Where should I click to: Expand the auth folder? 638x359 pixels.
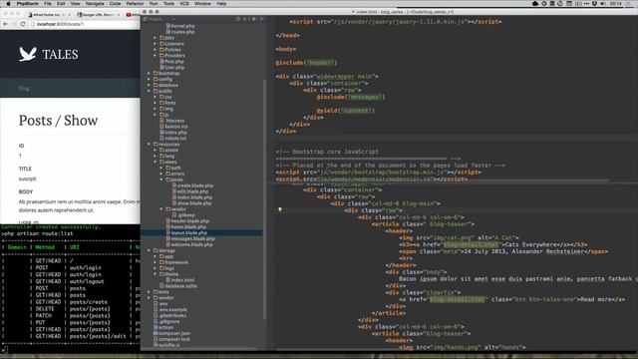tap(161, 168)
